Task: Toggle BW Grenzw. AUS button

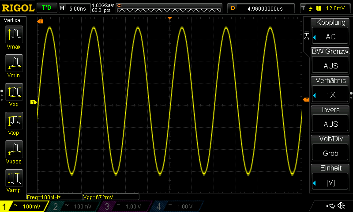Action: pyautogui.click(x=330, y=65)
